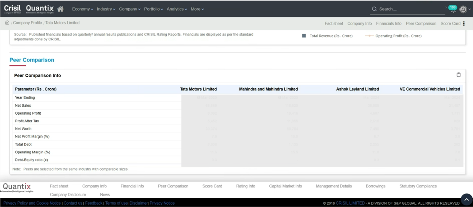
Task: Expand the Economy dropdown menu
Action: (x=83, y=9)
